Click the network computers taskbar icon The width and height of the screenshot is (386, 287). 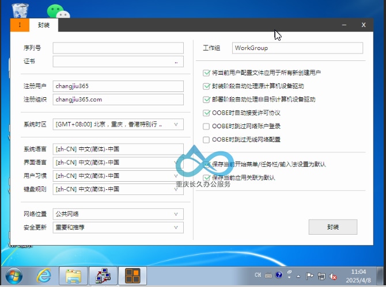click(x=103, y=275)
